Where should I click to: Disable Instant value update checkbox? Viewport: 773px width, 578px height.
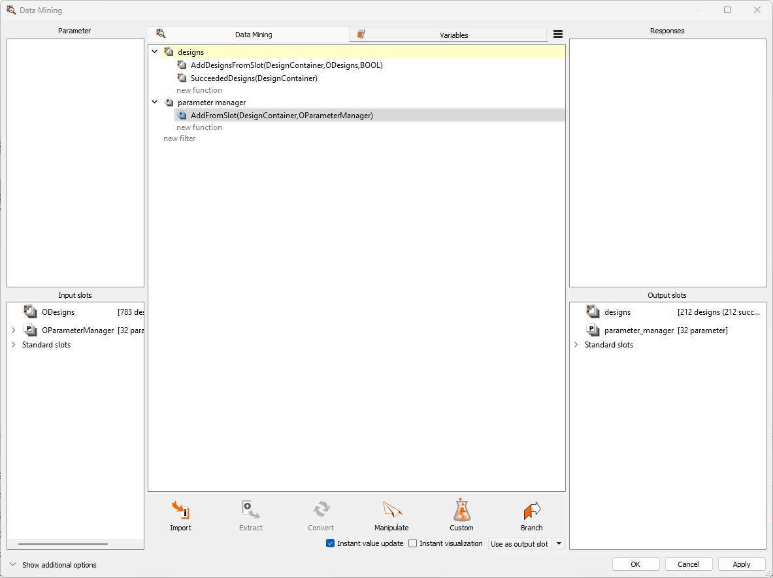[331, 543]
